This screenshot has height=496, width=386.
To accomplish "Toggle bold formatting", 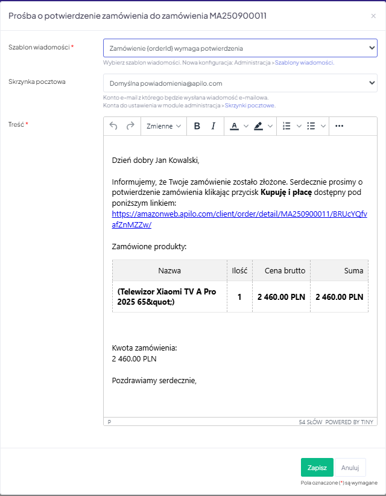I will [197, 126].
